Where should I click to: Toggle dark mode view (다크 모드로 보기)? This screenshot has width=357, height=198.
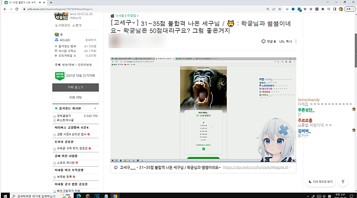coord(321,182)
